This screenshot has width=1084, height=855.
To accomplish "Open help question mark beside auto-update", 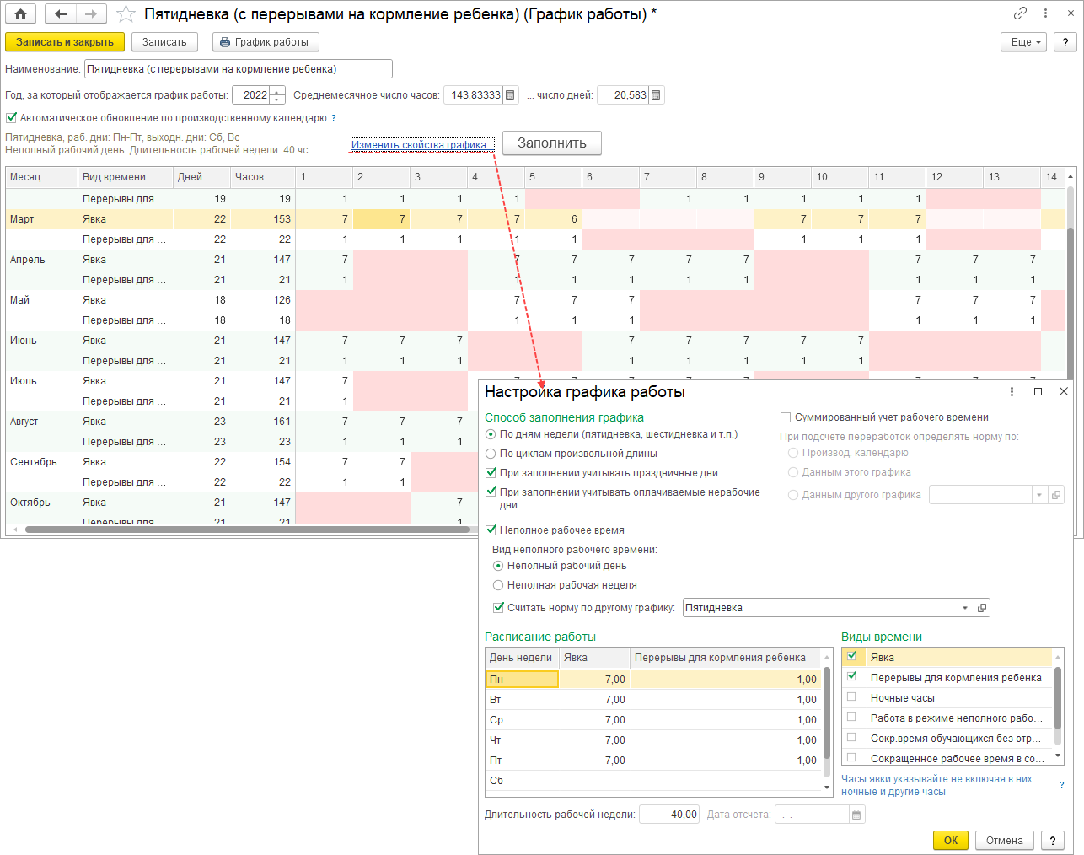I will (334, 118).
